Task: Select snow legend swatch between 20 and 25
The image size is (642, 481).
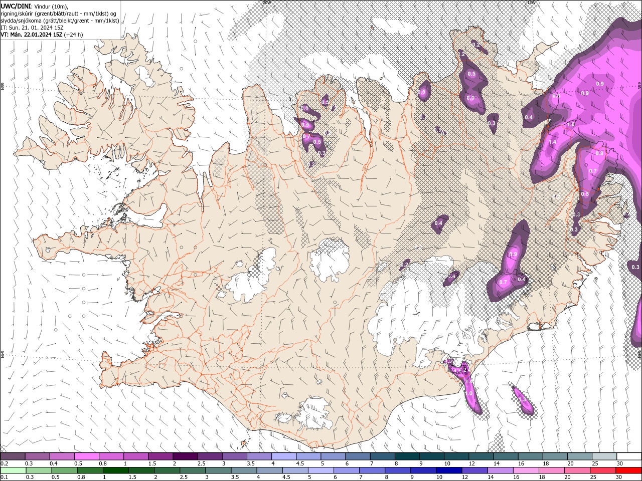Action: [x=580, y=456]
